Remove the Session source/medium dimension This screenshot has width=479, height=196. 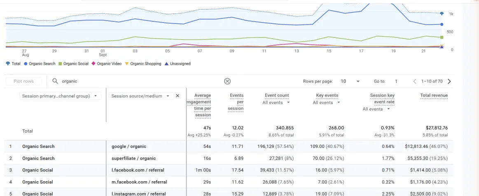[x=178, y=96]
